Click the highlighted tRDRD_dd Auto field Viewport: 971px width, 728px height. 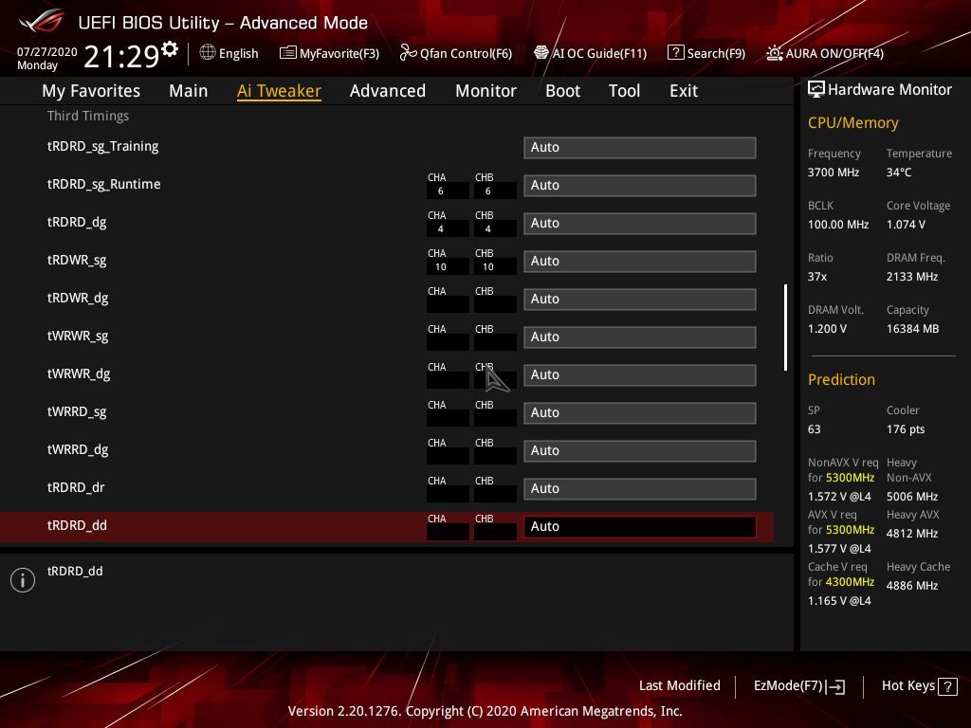coord(640,526)
